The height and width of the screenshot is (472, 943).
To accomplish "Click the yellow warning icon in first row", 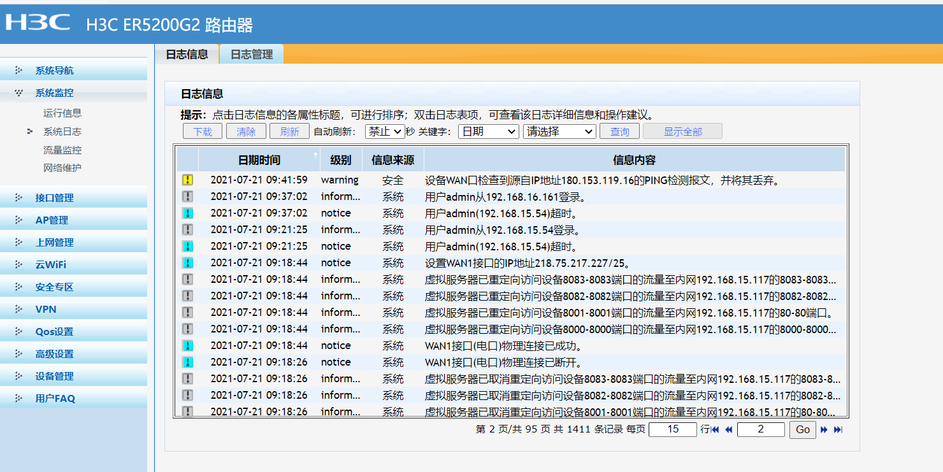I will 187,180.
